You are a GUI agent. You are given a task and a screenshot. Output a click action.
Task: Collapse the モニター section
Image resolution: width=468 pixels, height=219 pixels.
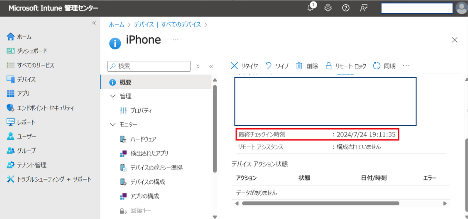click(x=113, y=125)
